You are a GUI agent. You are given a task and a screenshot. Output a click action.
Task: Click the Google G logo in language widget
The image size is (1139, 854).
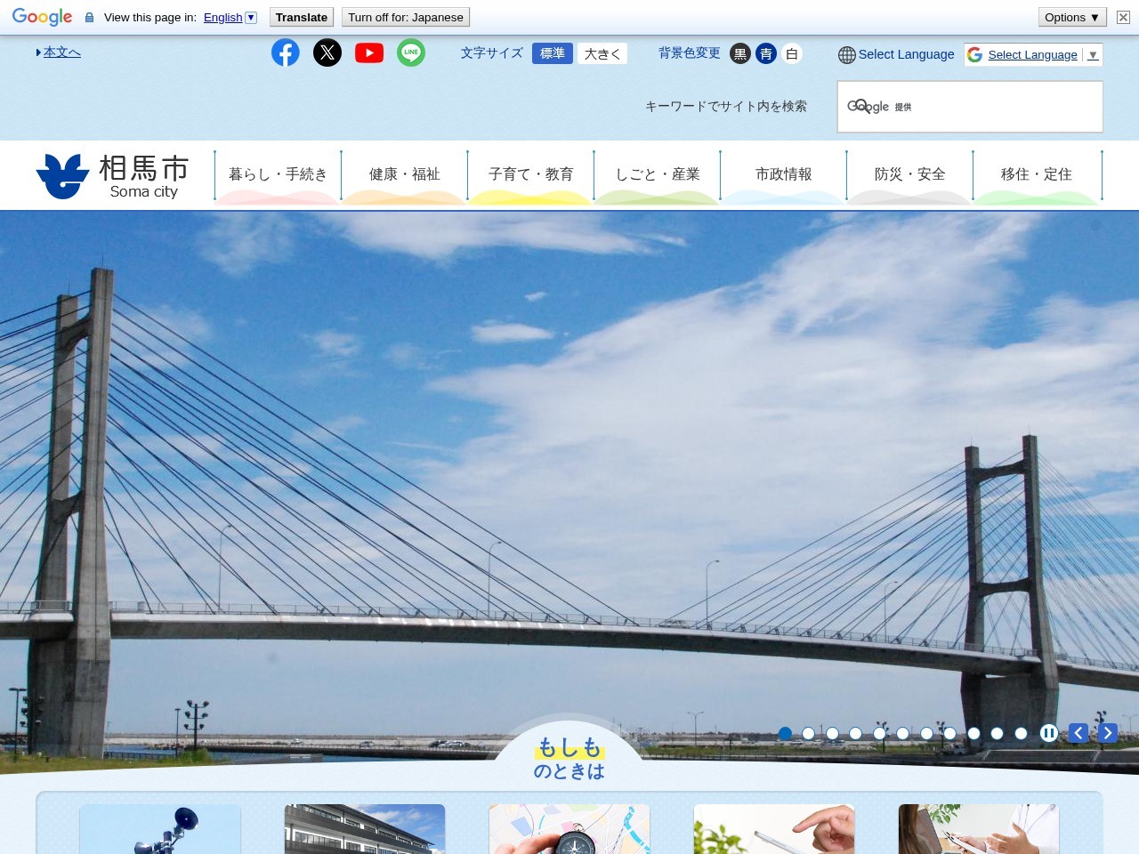(x=975, y=55)
